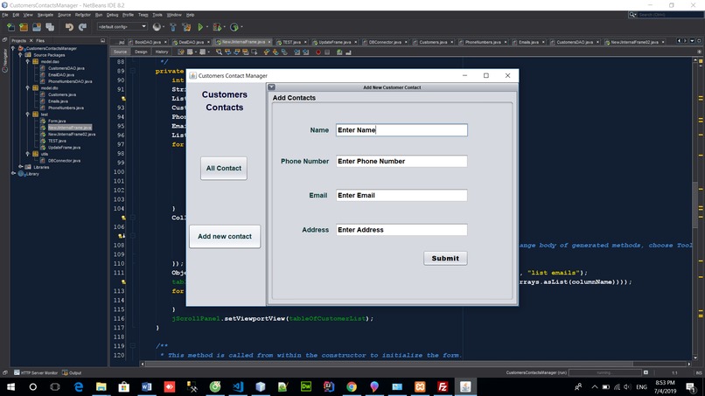Screen dimensions: 705x396
Task: Click the Email input field
Action: pyautogui.click(x=401, y=196)
